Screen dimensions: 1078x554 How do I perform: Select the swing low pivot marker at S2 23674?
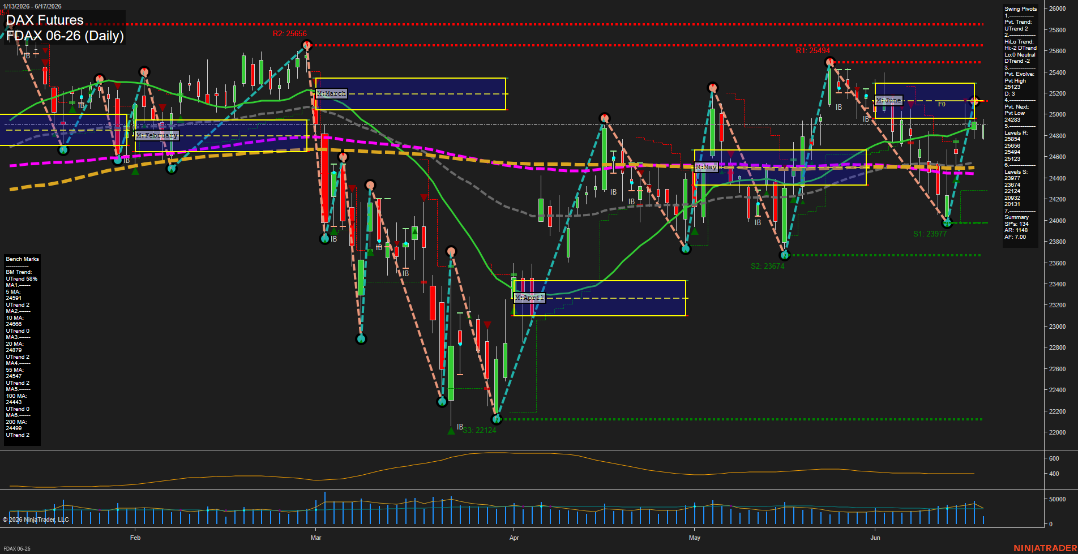coord(785,255)
